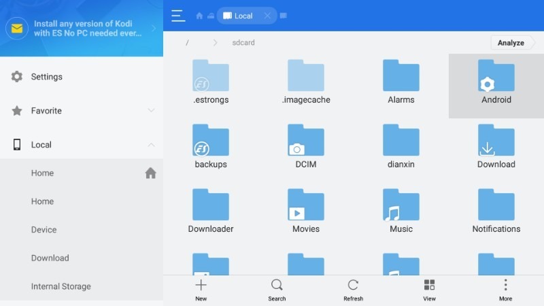
Task: Click the Analyze button
Action: pos(513,43)
